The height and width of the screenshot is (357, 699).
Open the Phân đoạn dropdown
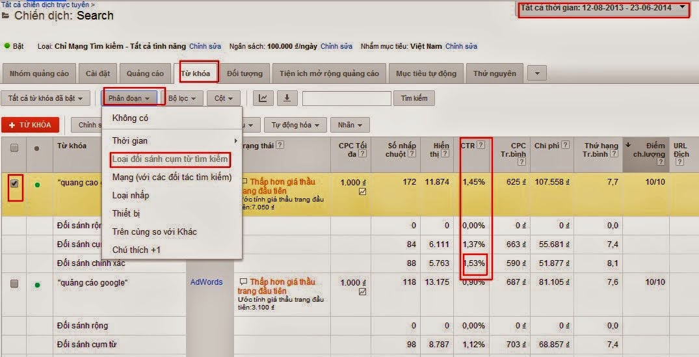[x=129, y=98]
